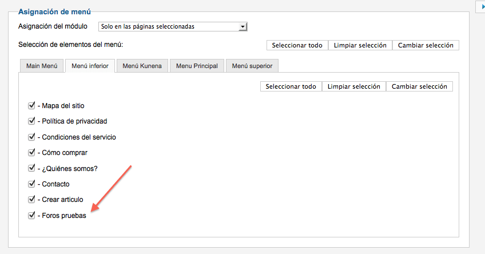Click the upper Cambiar selección button
The width and height of the screenshot is (485, 254).
coord(426,45)
